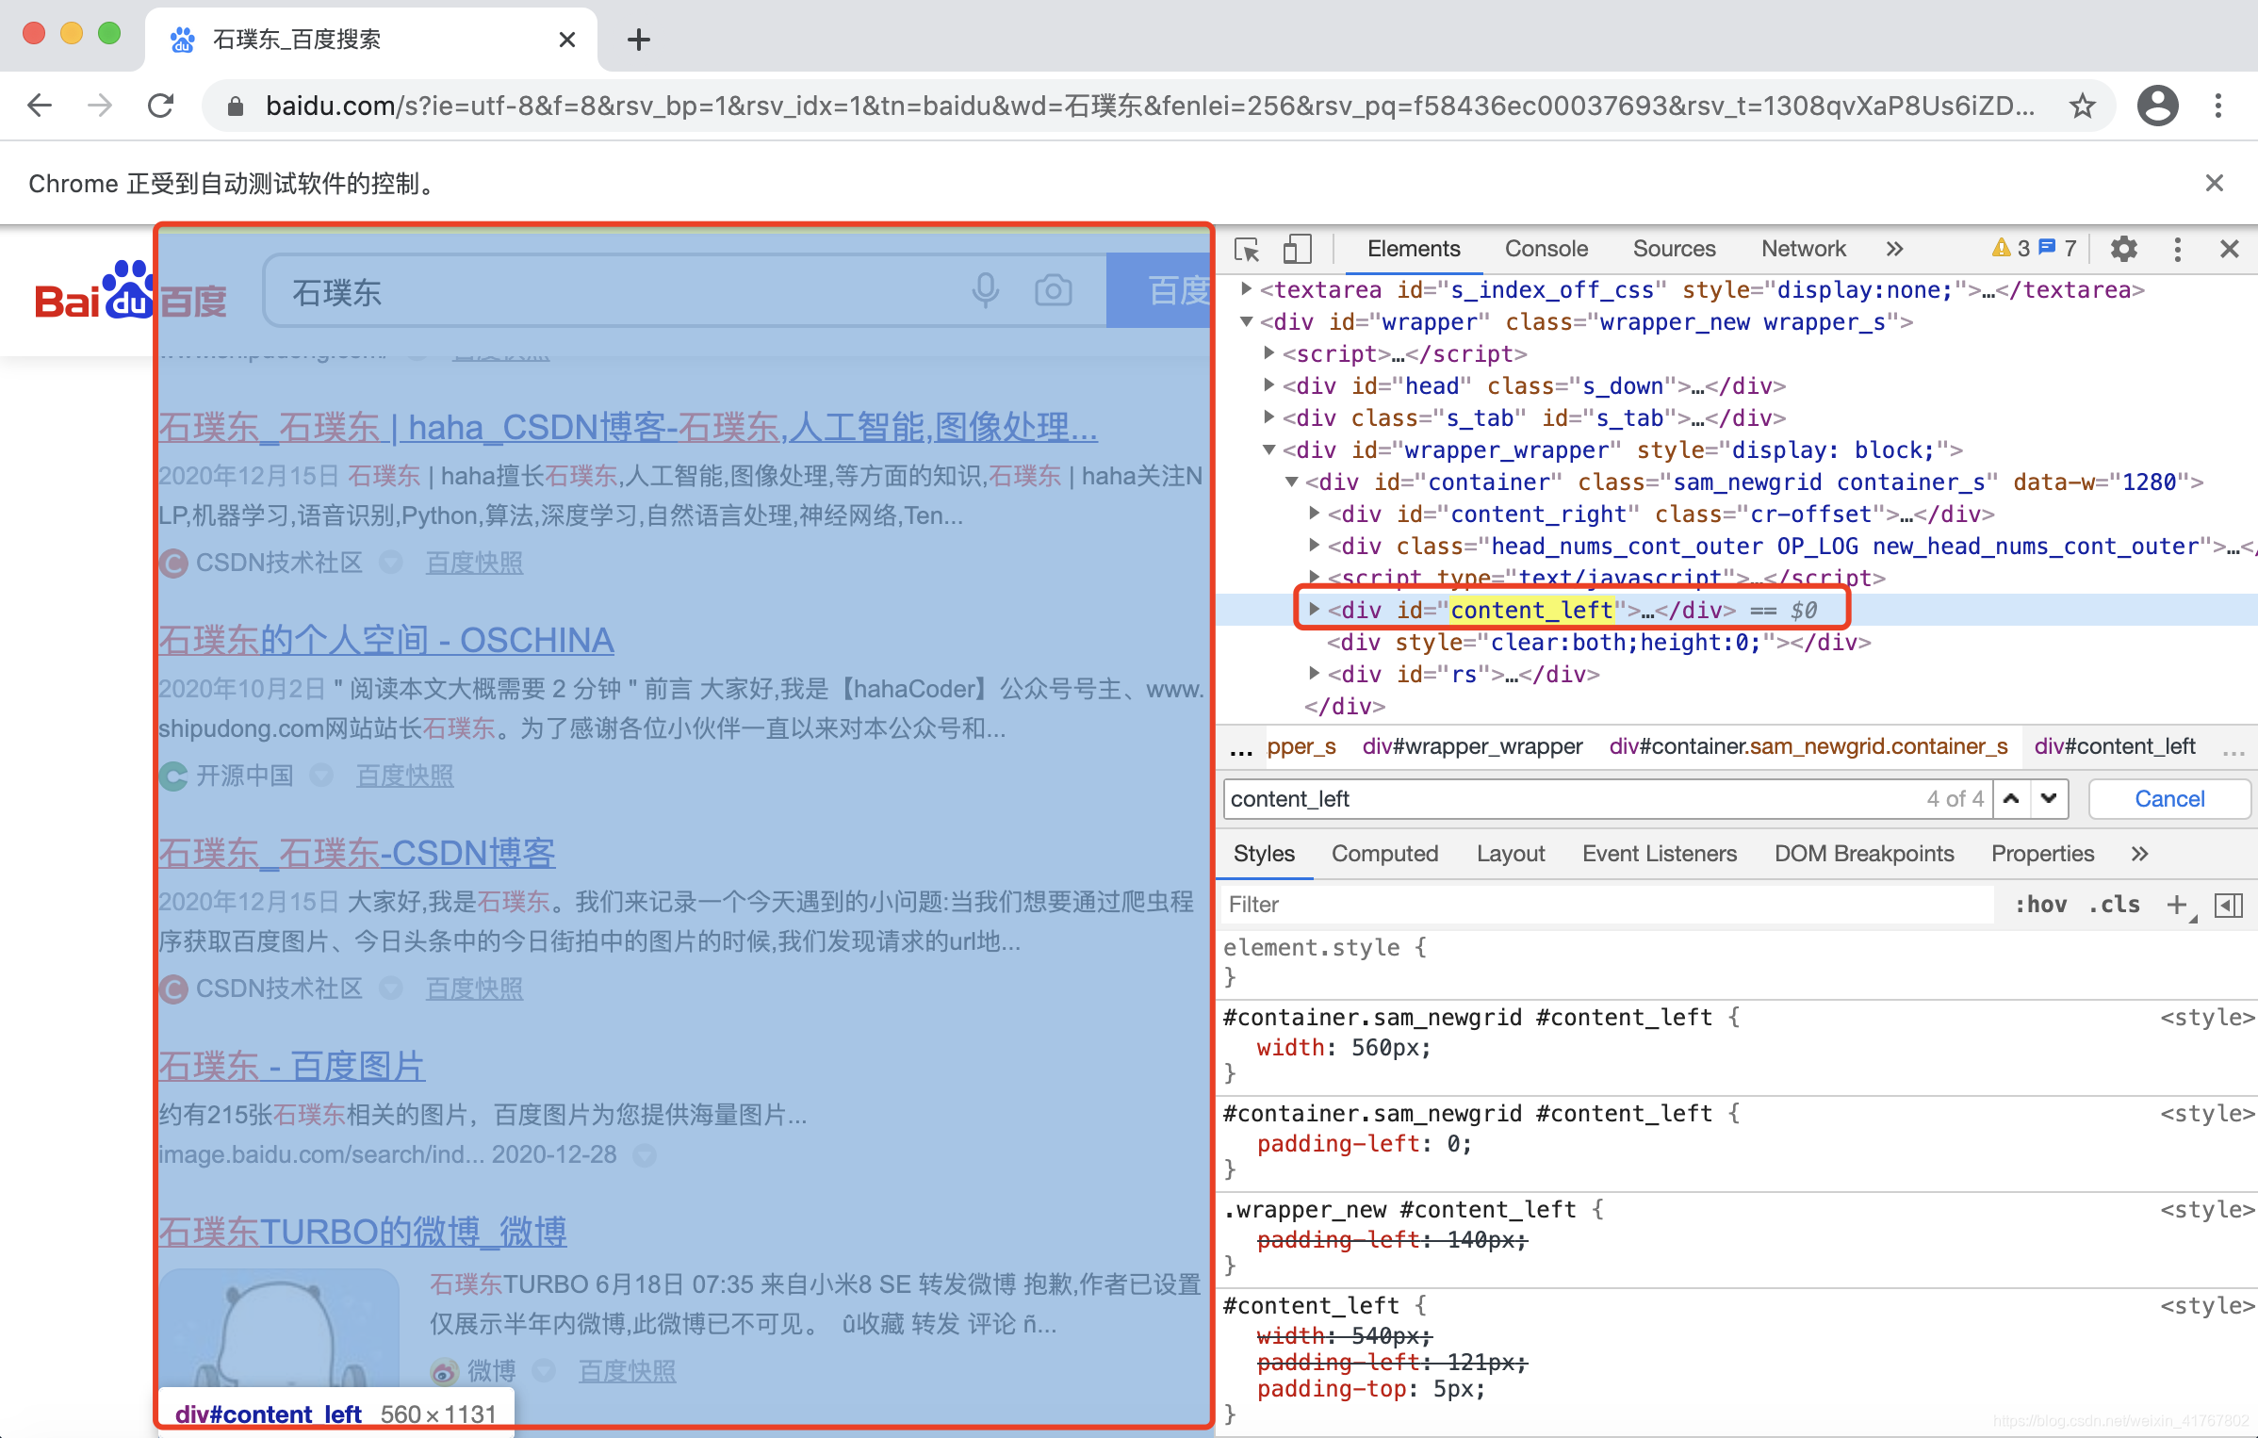Expand more DevTools panels chevron
2258x1438 pixels.
click(1894, 249)
